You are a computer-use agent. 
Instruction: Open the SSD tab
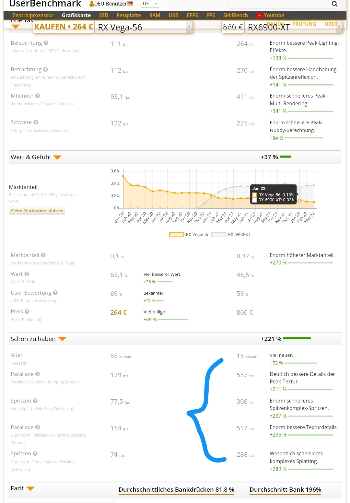[x=104, y=15]
